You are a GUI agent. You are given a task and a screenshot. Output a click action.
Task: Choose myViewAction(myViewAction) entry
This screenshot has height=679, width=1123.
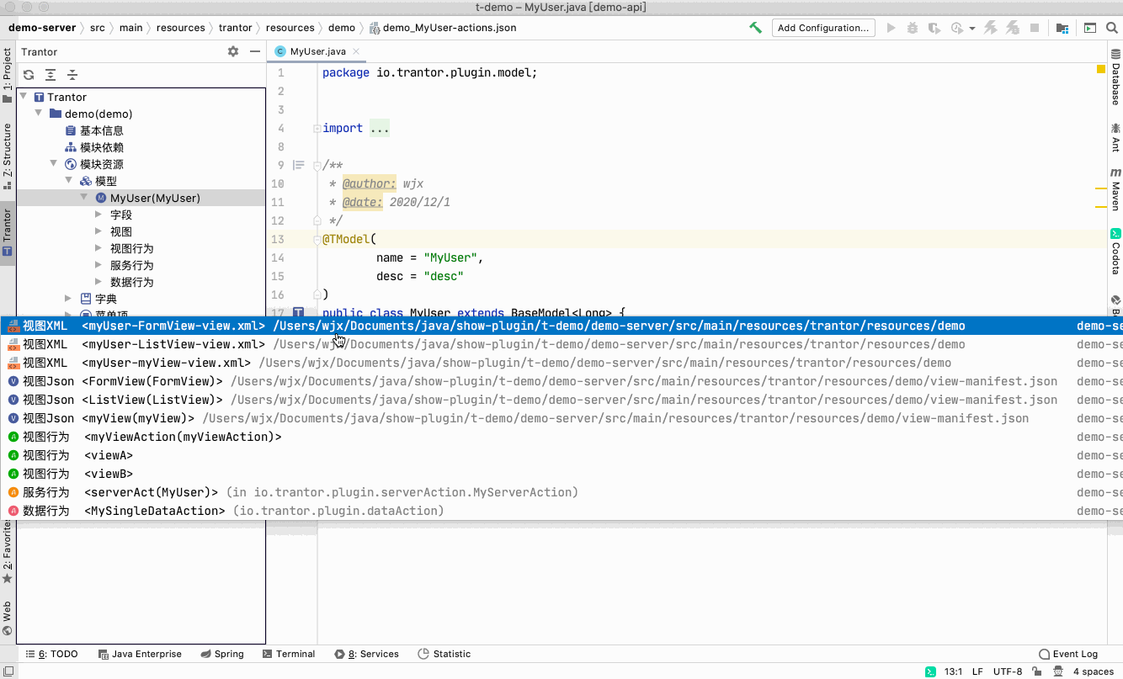(x=561, y=437)
